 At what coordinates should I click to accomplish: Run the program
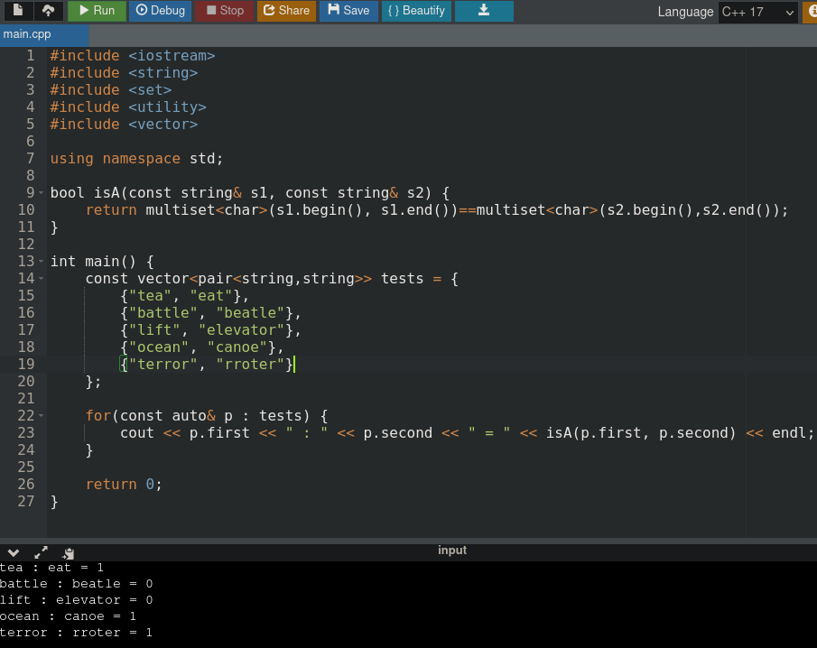[x=97, y=11]
